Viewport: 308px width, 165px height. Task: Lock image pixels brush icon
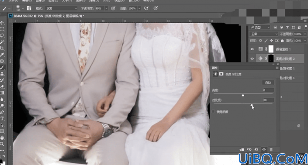click(266, 41)
